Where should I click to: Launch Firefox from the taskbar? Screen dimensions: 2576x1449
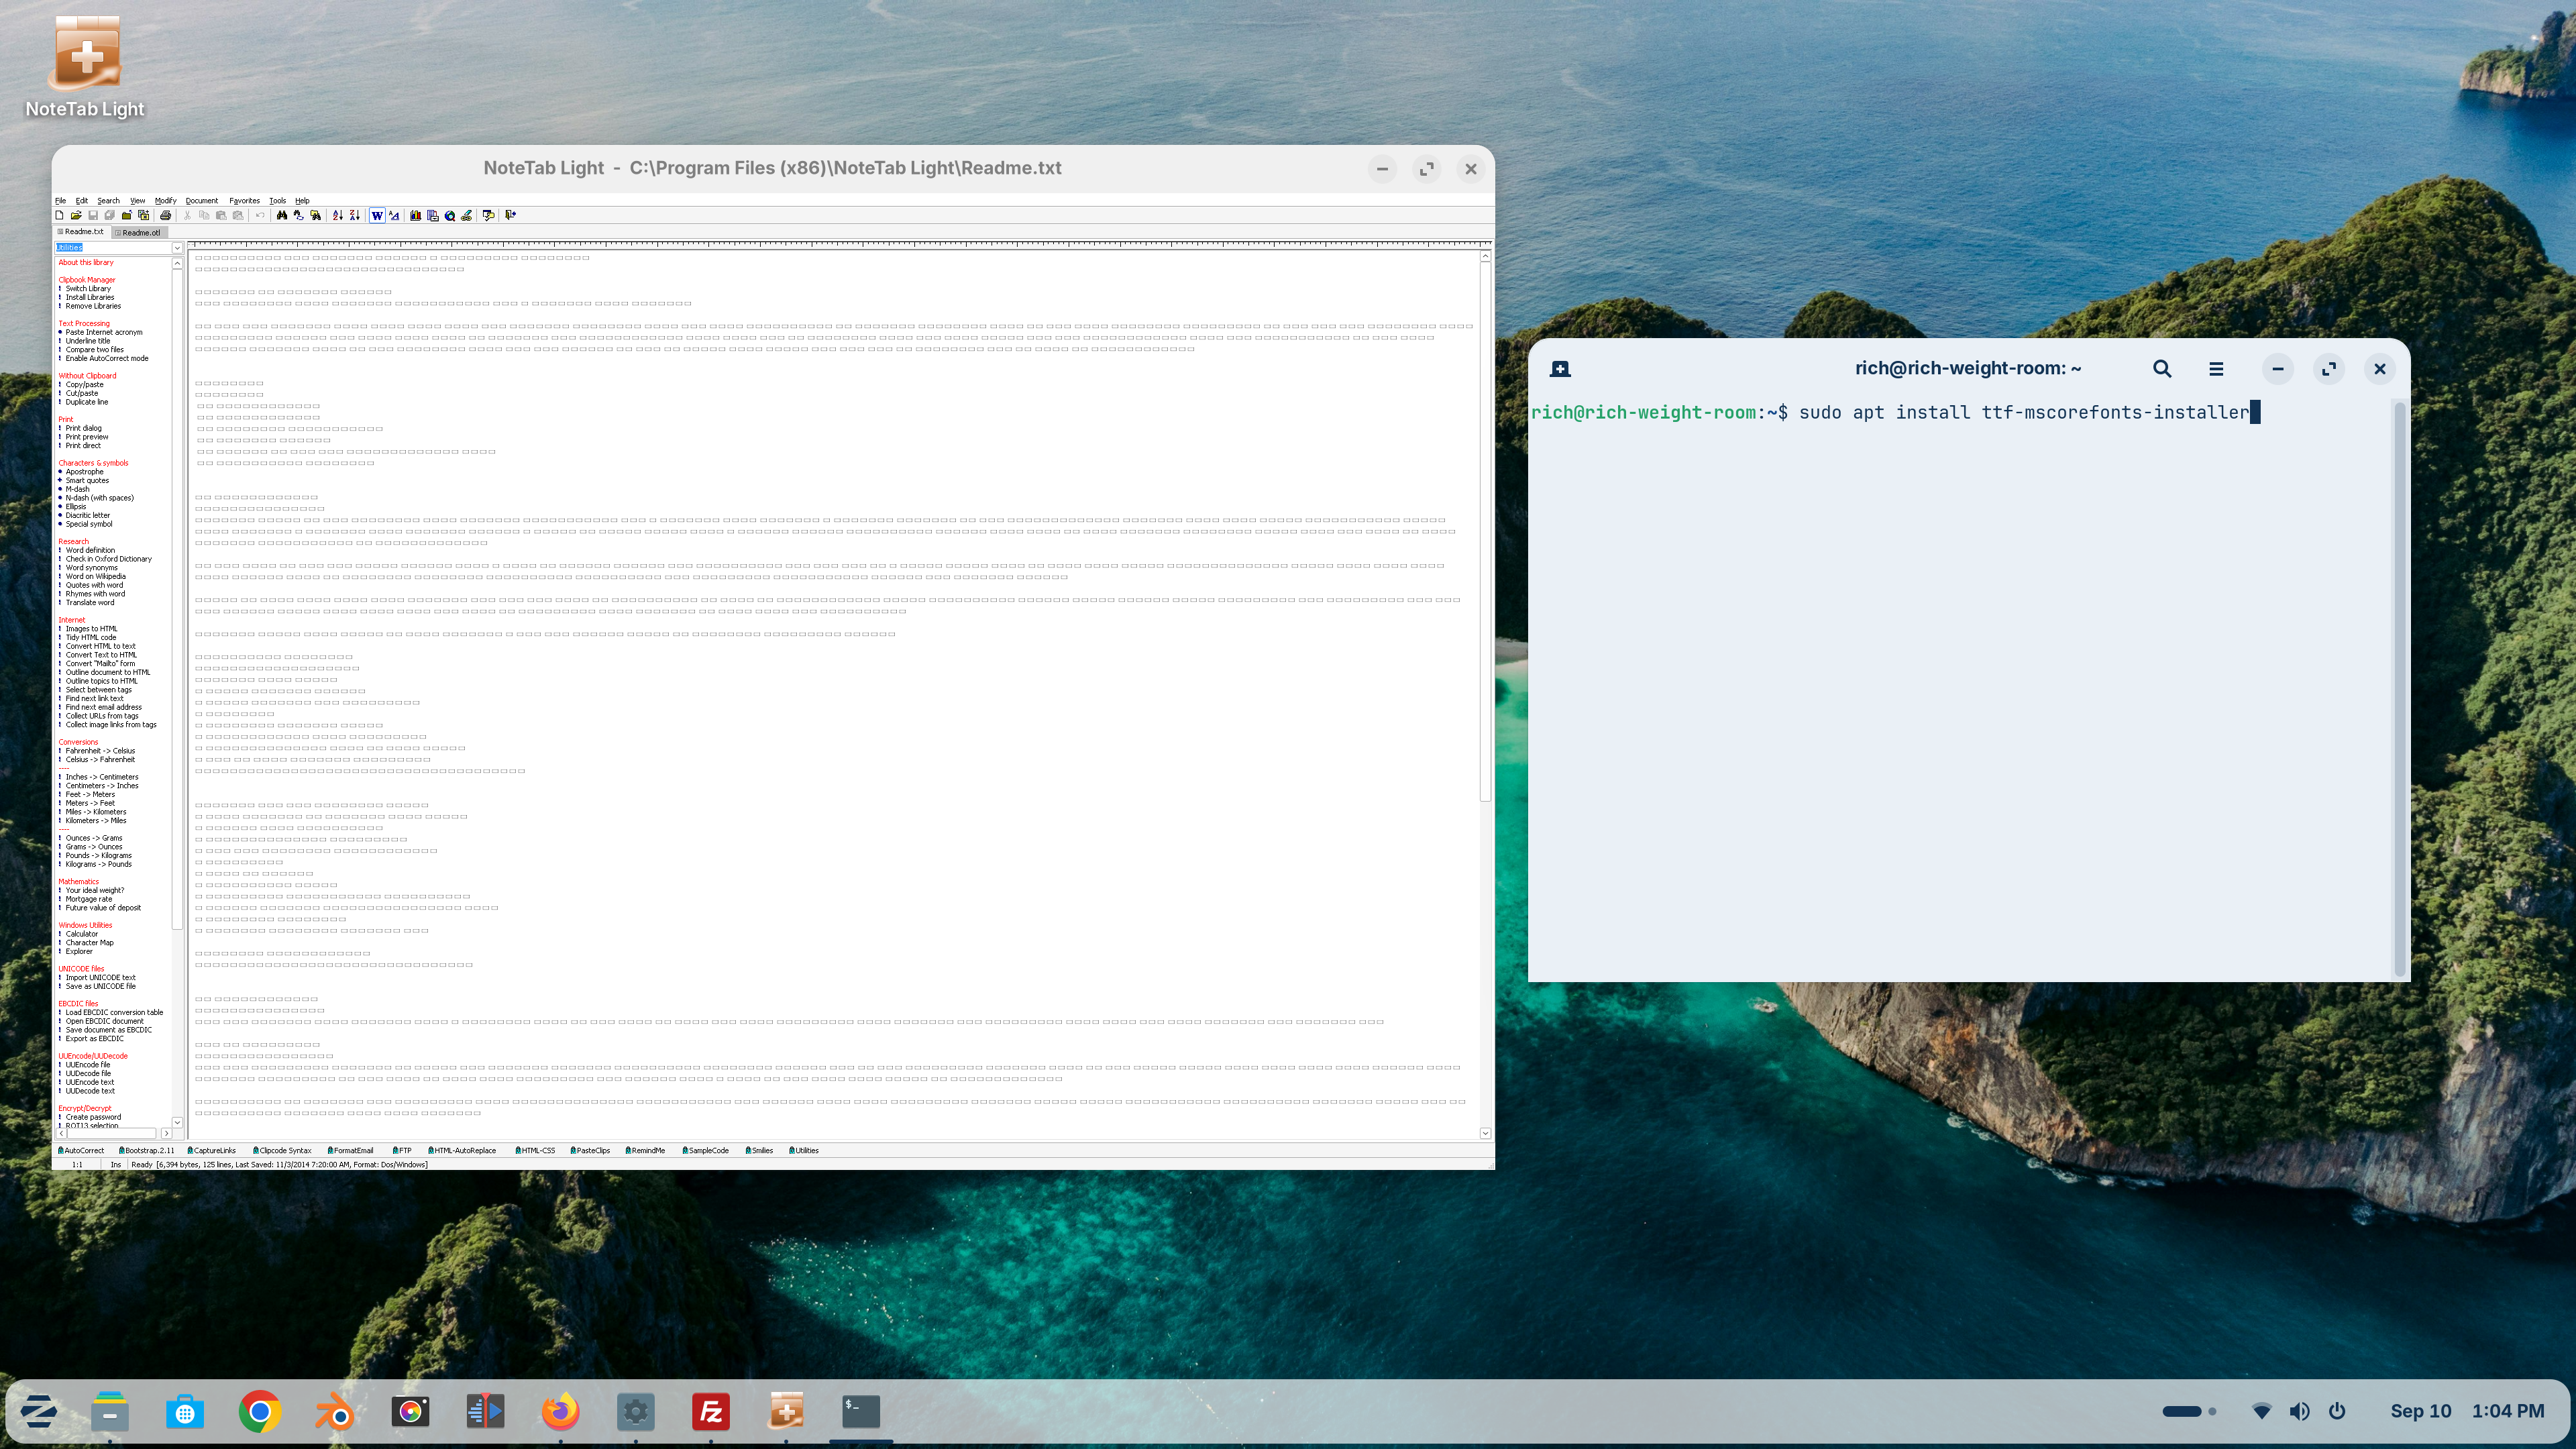point(560,1412)
